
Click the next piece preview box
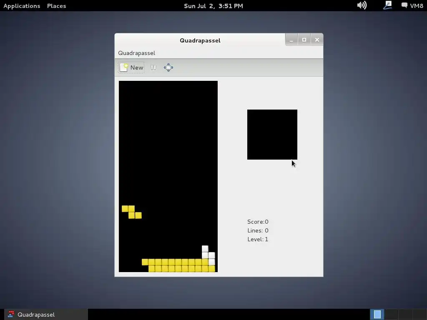click(x=272, y=135)
